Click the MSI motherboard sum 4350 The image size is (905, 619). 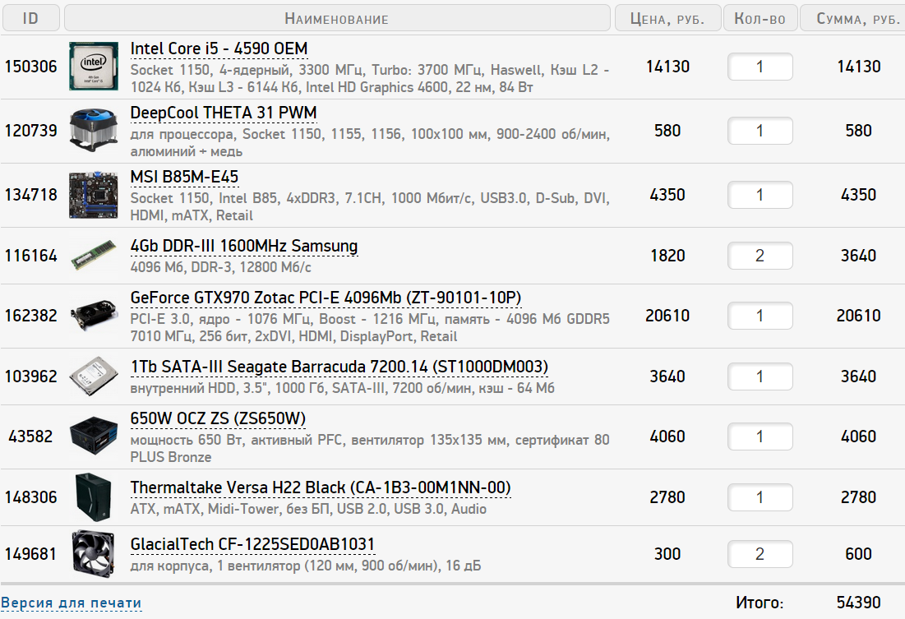pos(859,195)
